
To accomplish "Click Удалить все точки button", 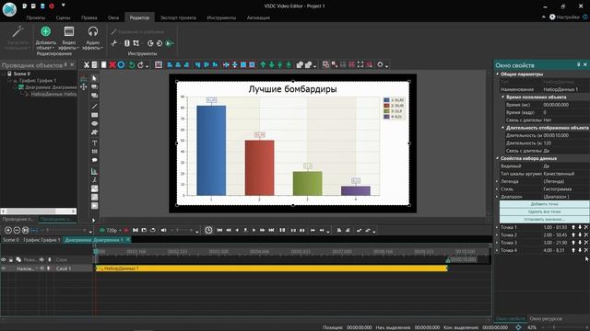I will pos(544,211).
